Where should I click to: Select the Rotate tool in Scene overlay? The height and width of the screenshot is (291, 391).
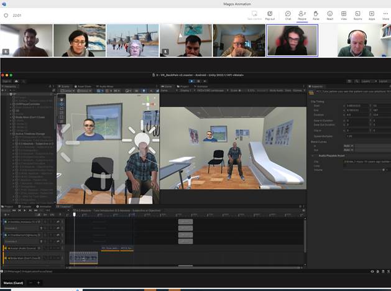(62, 108)
